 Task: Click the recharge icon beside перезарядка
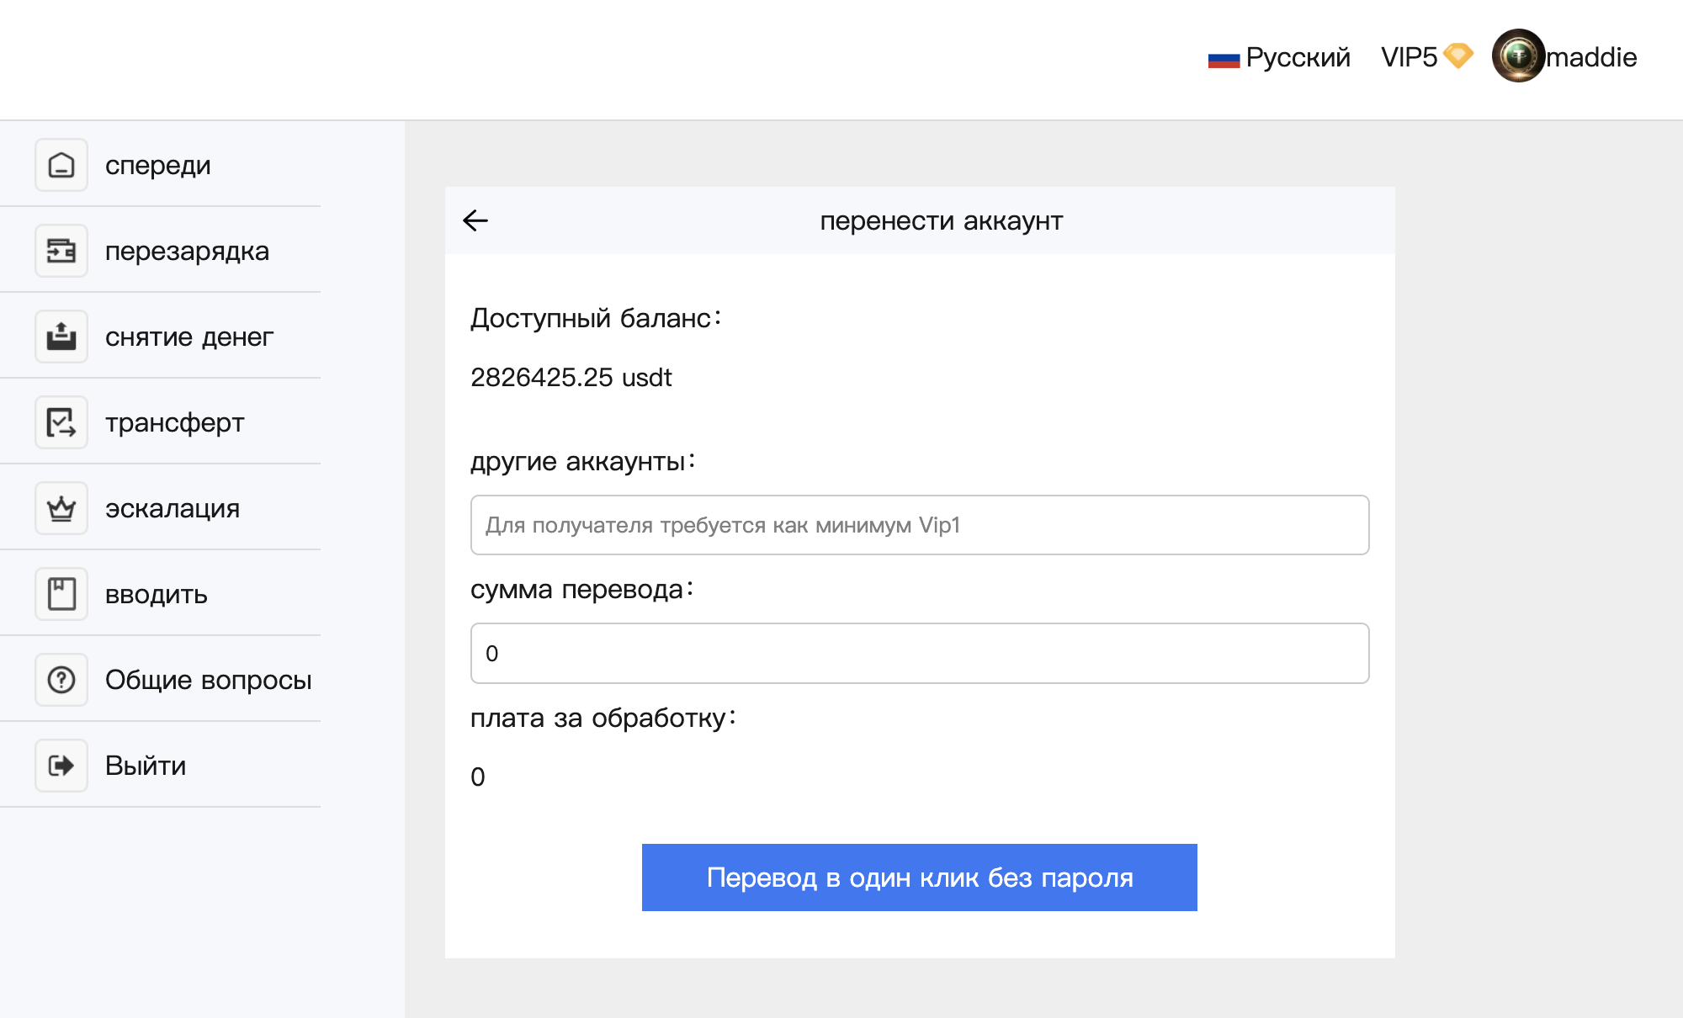[x=61, y=251]
